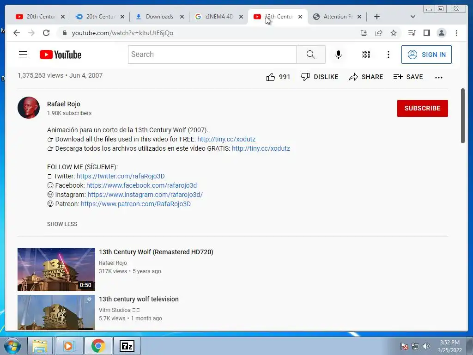Open the Action Center flag tray icon

(404, 346)
